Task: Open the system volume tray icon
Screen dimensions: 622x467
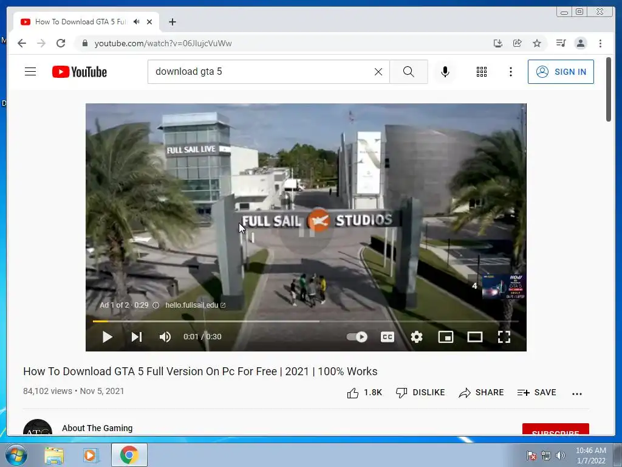Action: coord(560,456)
